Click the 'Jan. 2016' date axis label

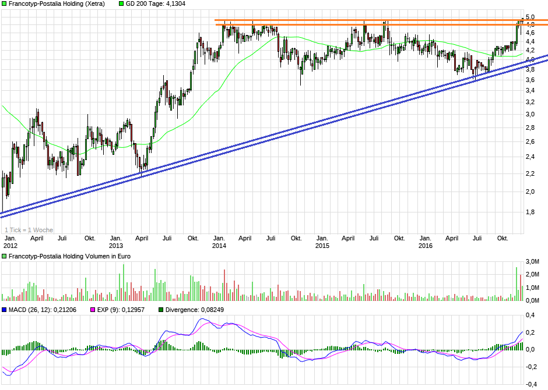426,242
